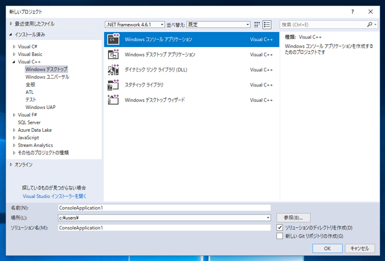Open the 並べ替え sort dropdown
This screenshot has height=261, width=385.
coord(219,25)
